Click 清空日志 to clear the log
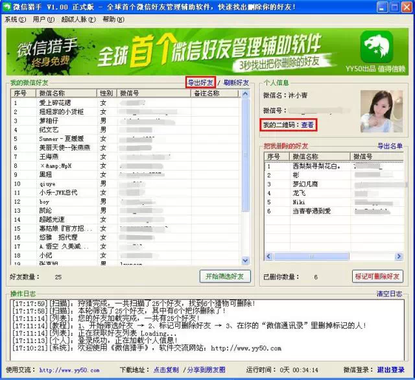This screenshot has width=415, height=380. [390, 294]
